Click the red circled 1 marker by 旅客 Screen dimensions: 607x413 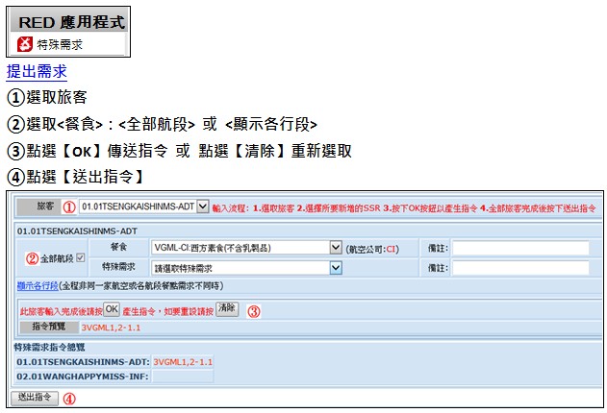(68, 206)
